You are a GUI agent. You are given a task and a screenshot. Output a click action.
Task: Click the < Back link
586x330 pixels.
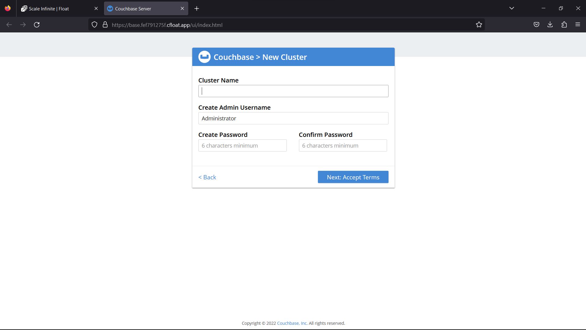click(207, 177)
